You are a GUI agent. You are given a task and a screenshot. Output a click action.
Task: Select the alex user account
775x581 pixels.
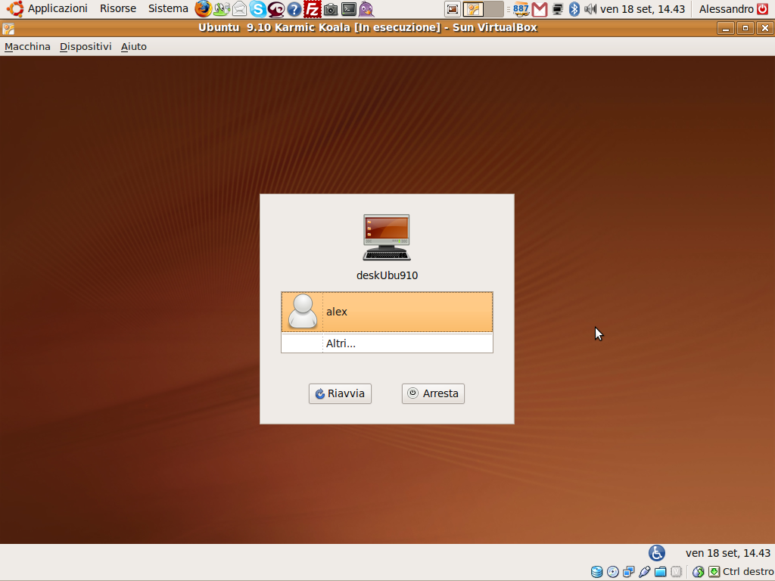tap(387, 312)
